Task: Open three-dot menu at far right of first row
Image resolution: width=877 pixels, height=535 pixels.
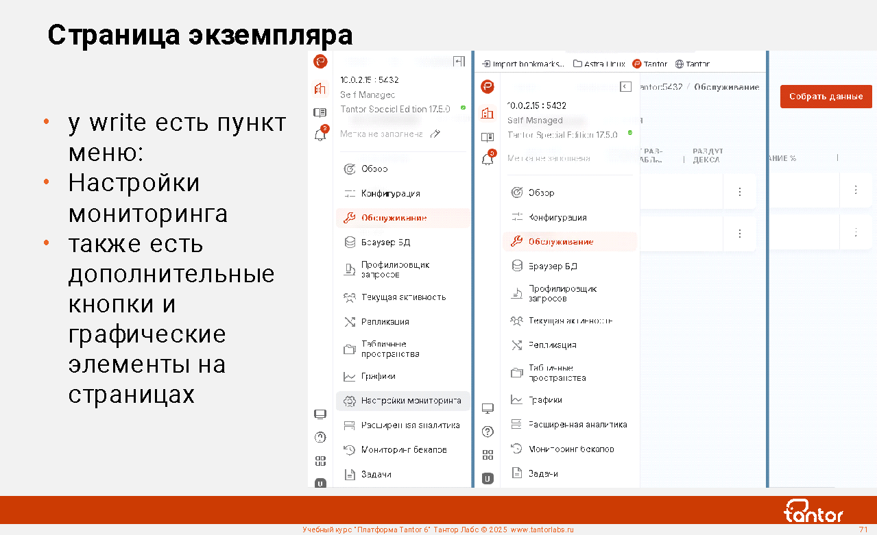Action: [855, 190]
